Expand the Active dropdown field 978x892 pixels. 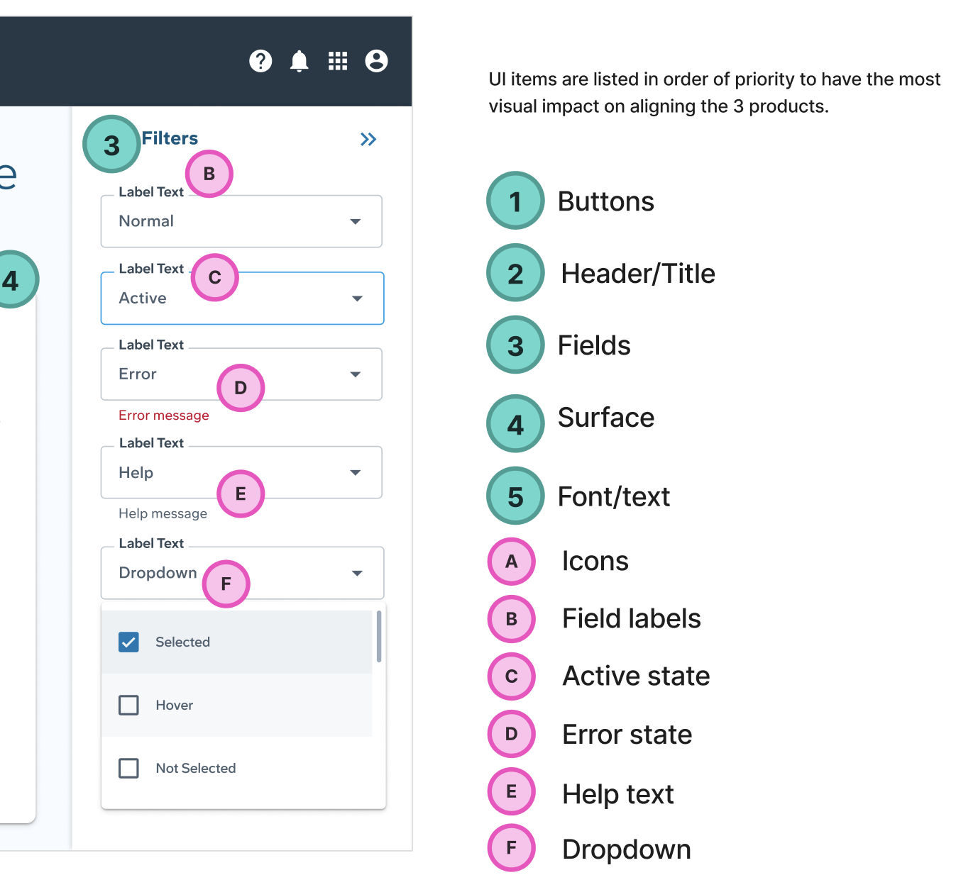click(x=242, y=299)
